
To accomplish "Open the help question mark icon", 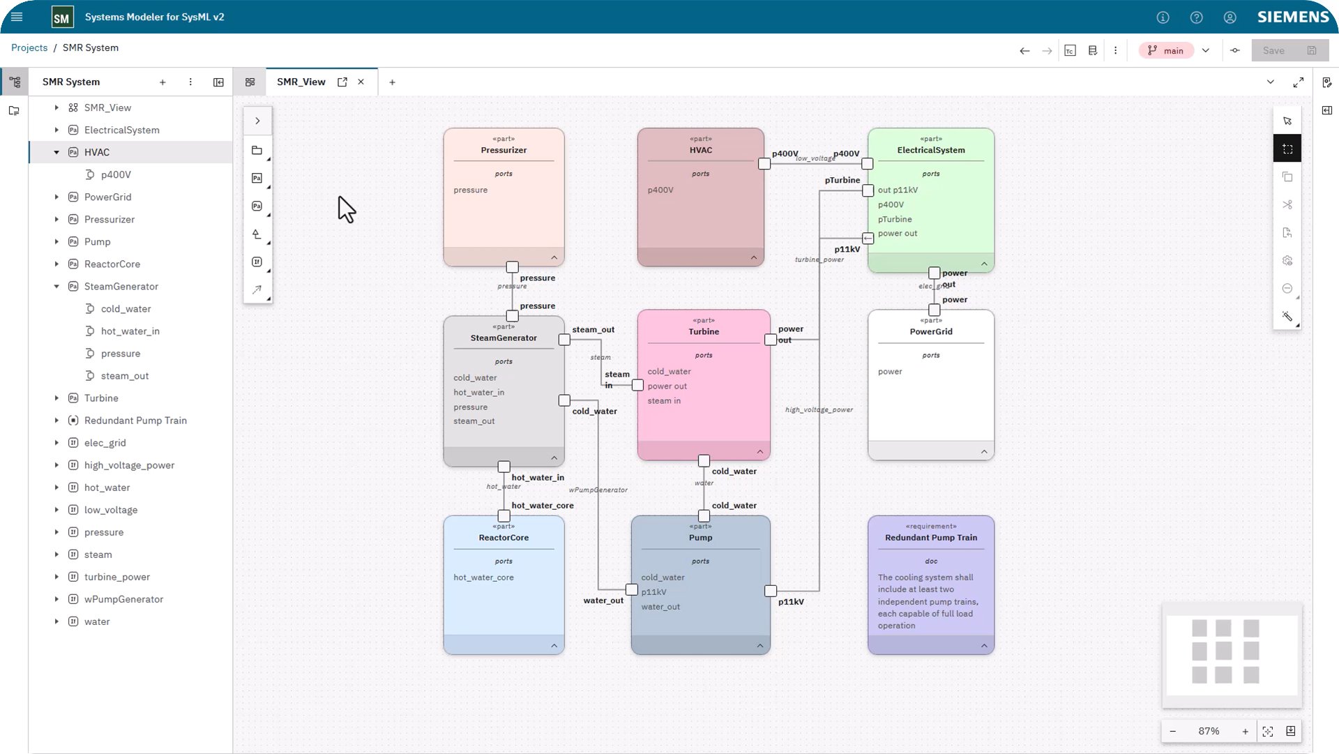I will [1196, 17].
